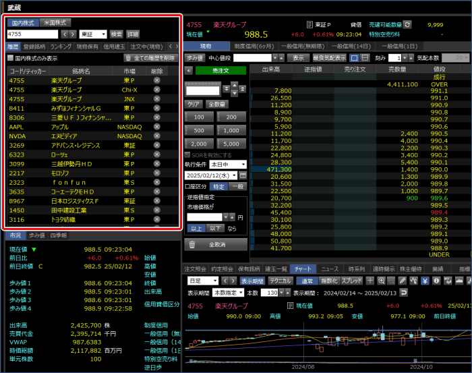Screen dimensions: 472x373
Task: Choose 以上 stop condition
Action: pyautogui.click(x=197, y=229)
